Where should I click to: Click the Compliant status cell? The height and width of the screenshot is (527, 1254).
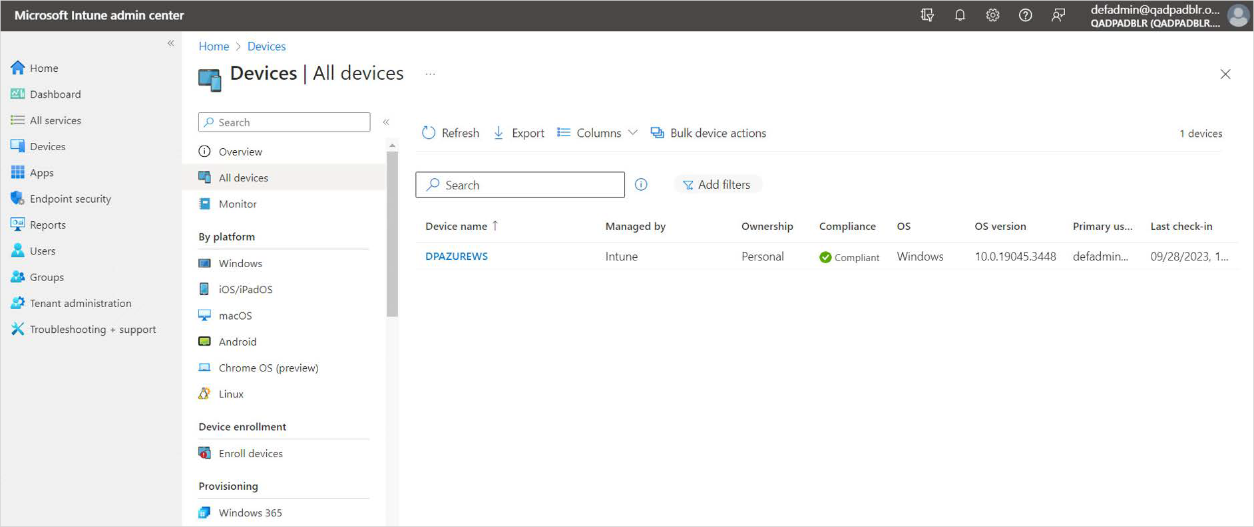(849, 257)
